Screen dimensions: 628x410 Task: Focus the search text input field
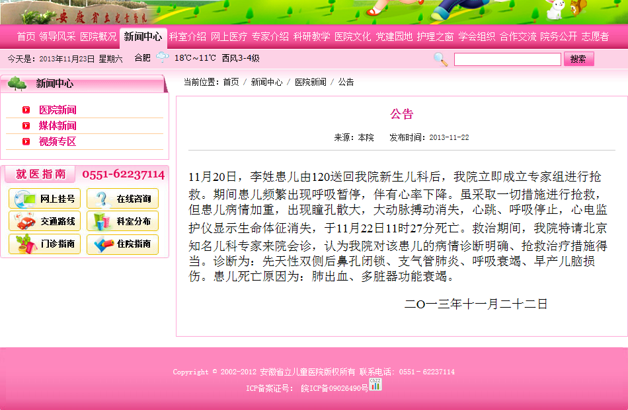(x=507, y=59)
